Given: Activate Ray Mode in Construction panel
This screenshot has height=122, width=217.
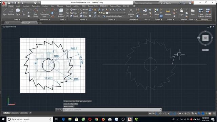Looking at the screenshot, I should click(x=36, y=13).
